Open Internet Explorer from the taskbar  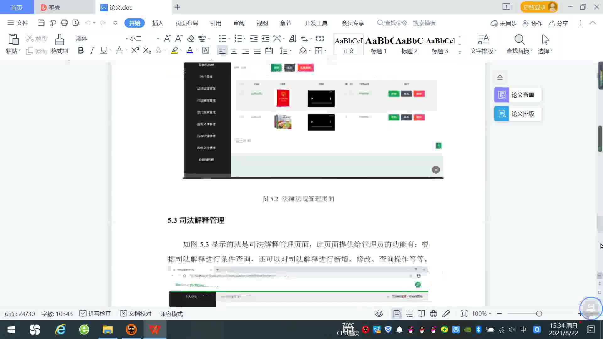pos(60,330)
